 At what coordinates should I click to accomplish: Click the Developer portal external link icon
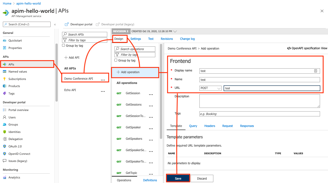pos(67,24)
